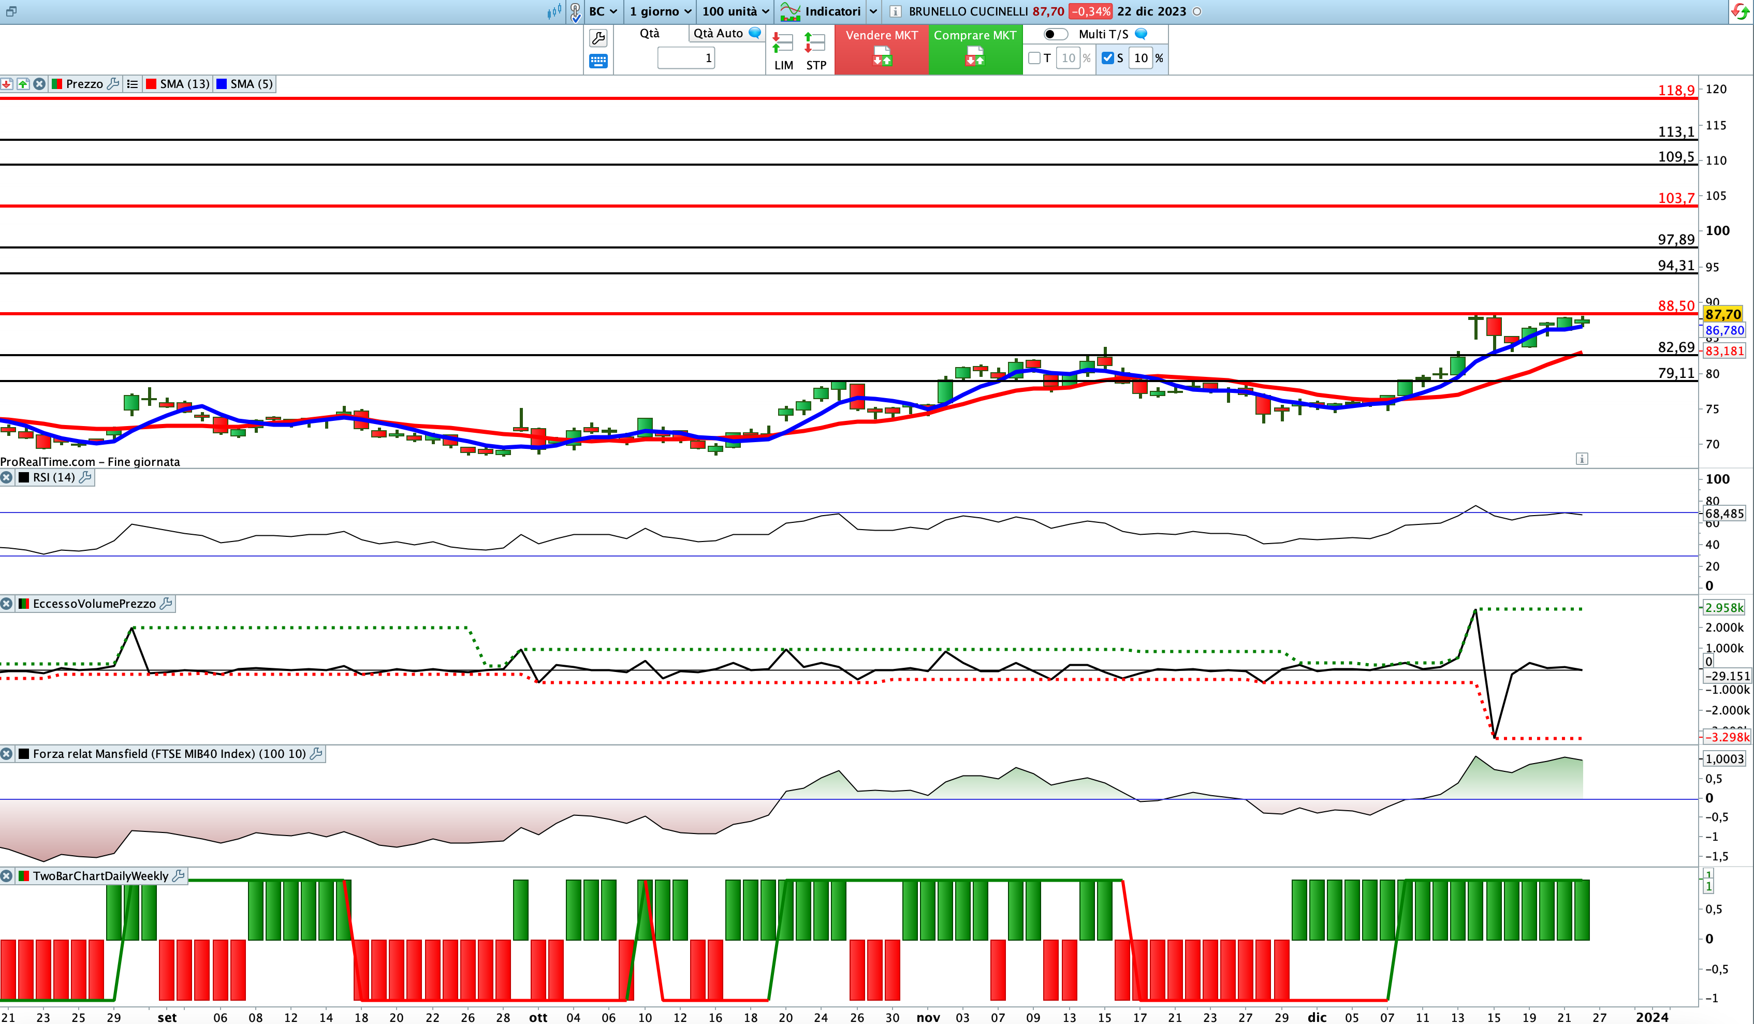Expand the Indicatori dropdown arrow

(873, 12)
